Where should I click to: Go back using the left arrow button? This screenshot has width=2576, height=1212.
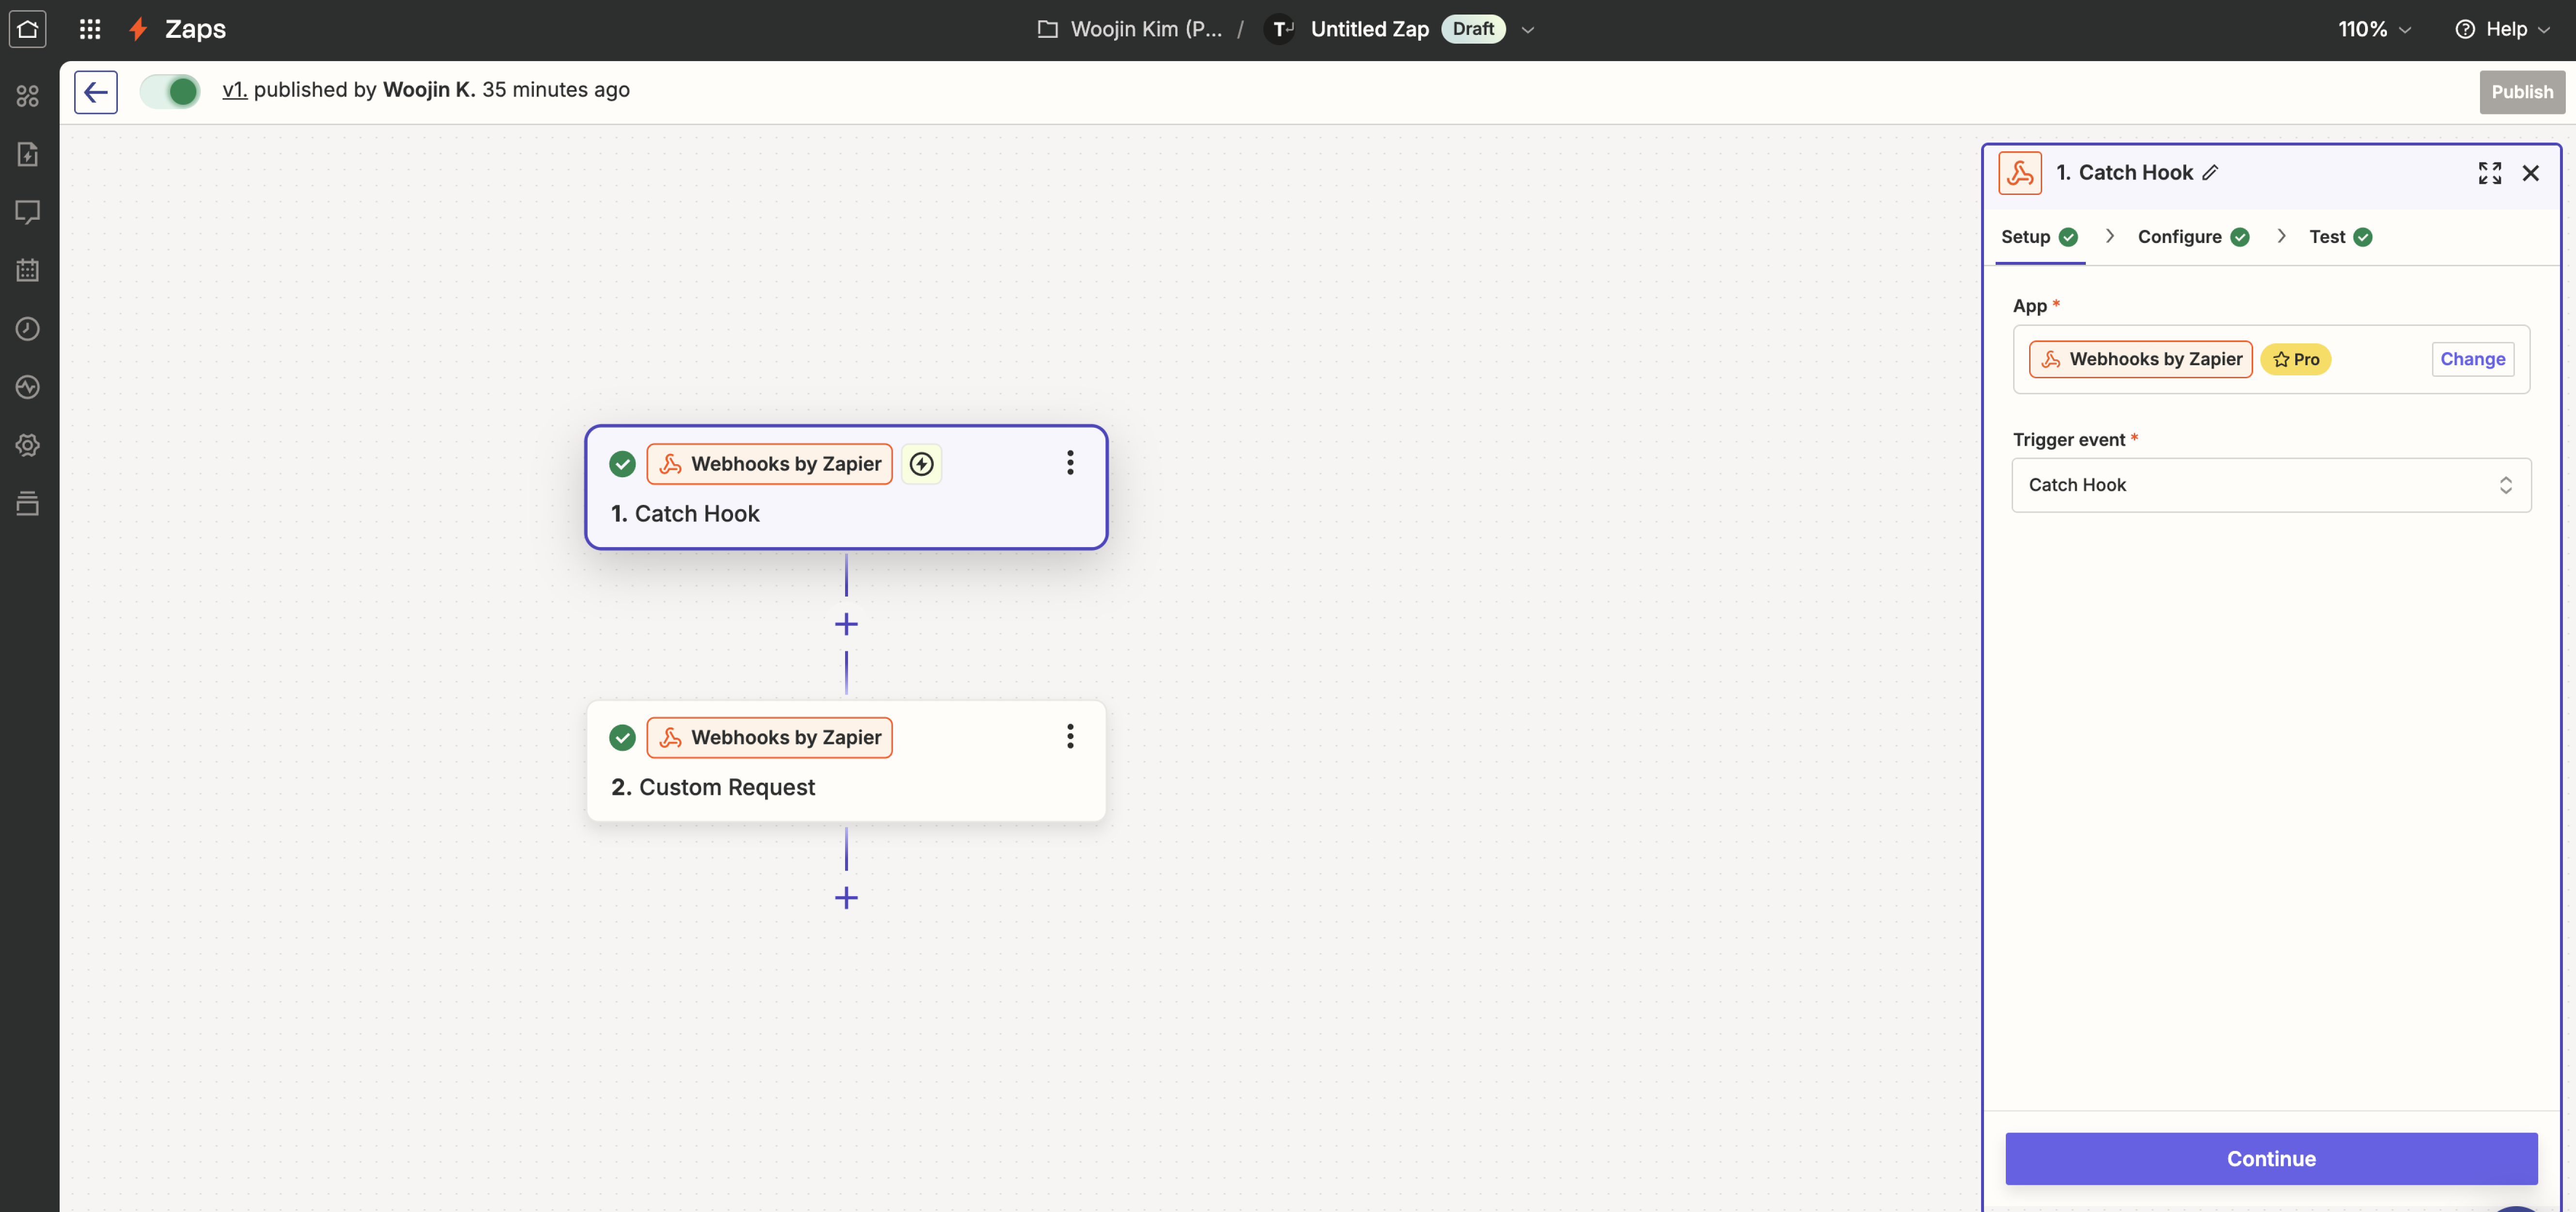96,92
